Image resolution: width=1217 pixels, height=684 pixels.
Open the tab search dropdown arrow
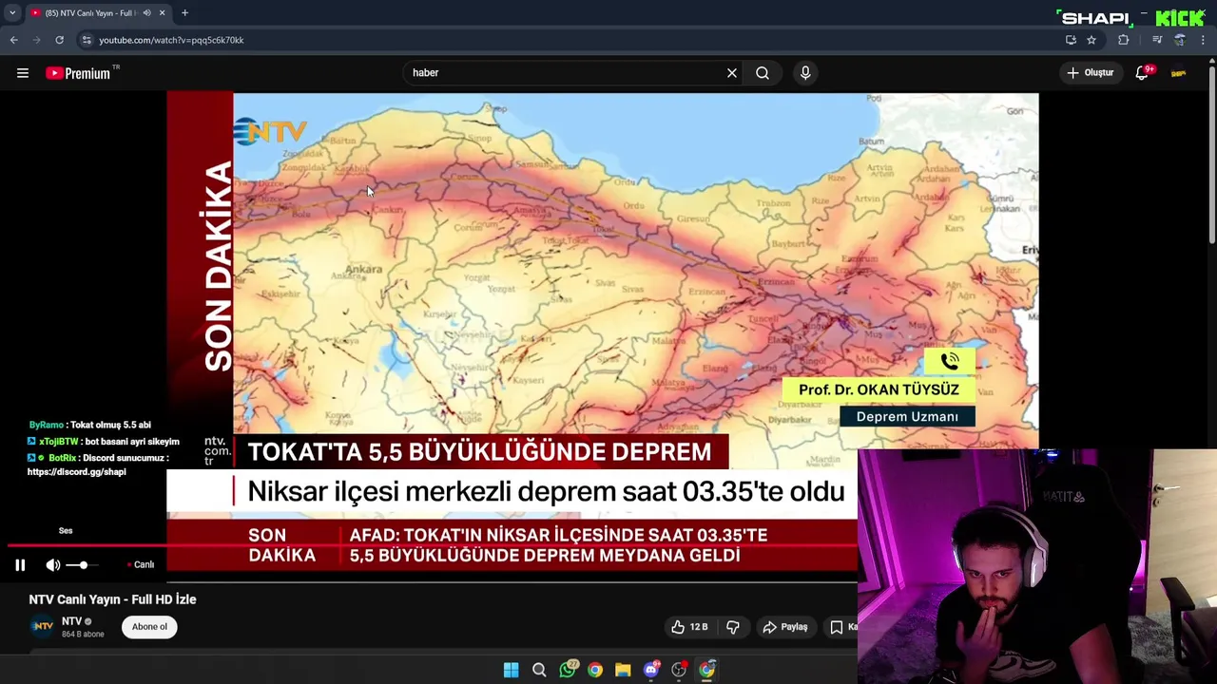click(x=11, y=13)
